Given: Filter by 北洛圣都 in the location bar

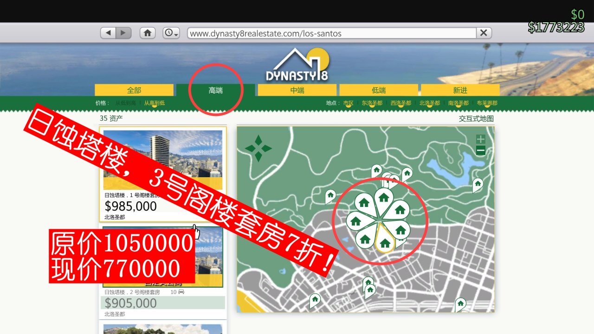Looking at the screenshot, I should coord(430,103).
